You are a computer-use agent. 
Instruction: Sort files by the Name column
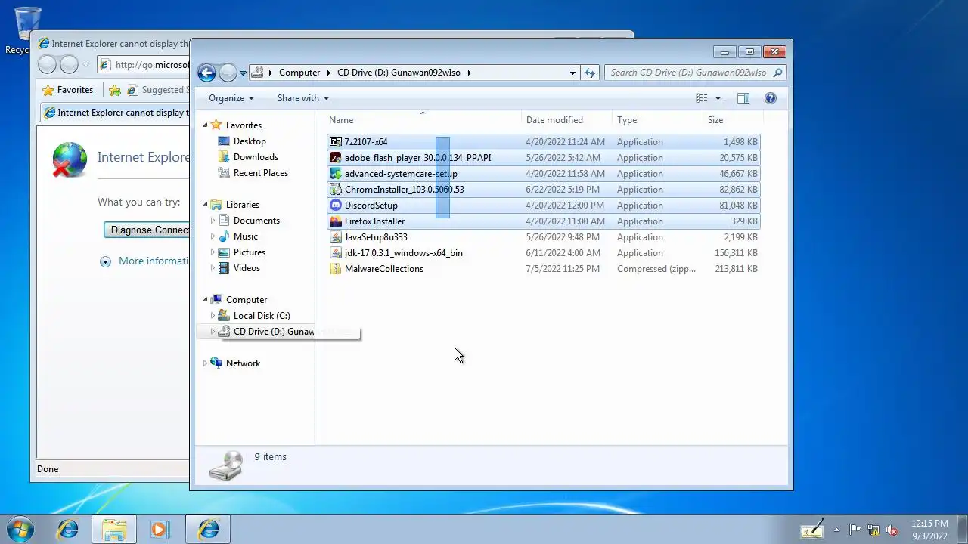pyautogui.click(x=423, y=120)
